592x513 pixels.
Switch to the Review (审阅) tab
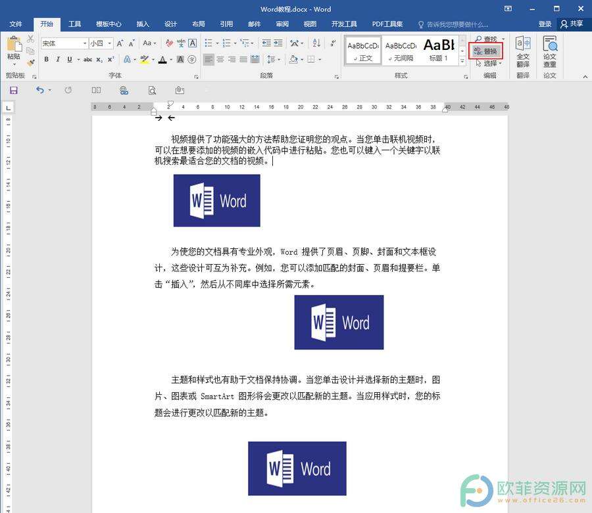[x=282, y=24]
